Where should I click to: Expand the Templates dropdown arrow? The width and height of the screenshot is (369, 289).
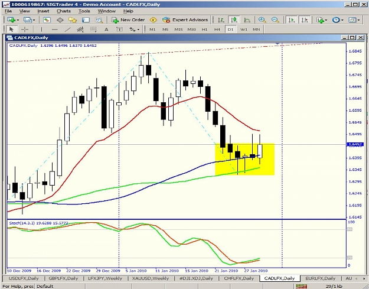[358, 20]
